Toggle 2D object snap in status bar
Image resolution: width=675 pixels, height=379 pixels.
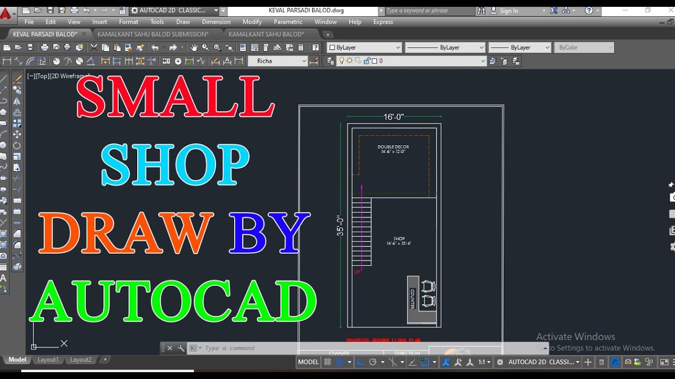tap(425, 362)
